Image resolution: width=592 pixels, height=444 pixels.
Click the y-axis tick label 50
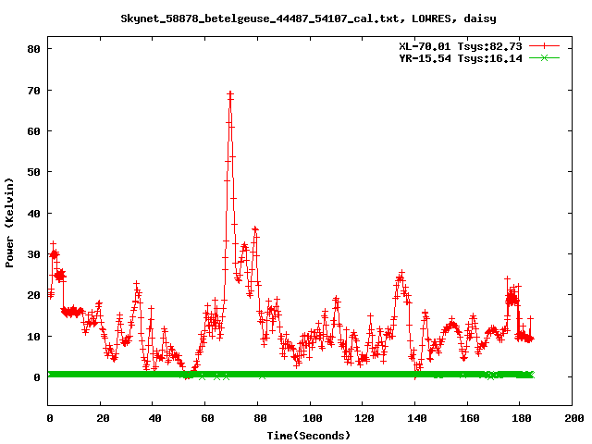[x=34, y=172]
